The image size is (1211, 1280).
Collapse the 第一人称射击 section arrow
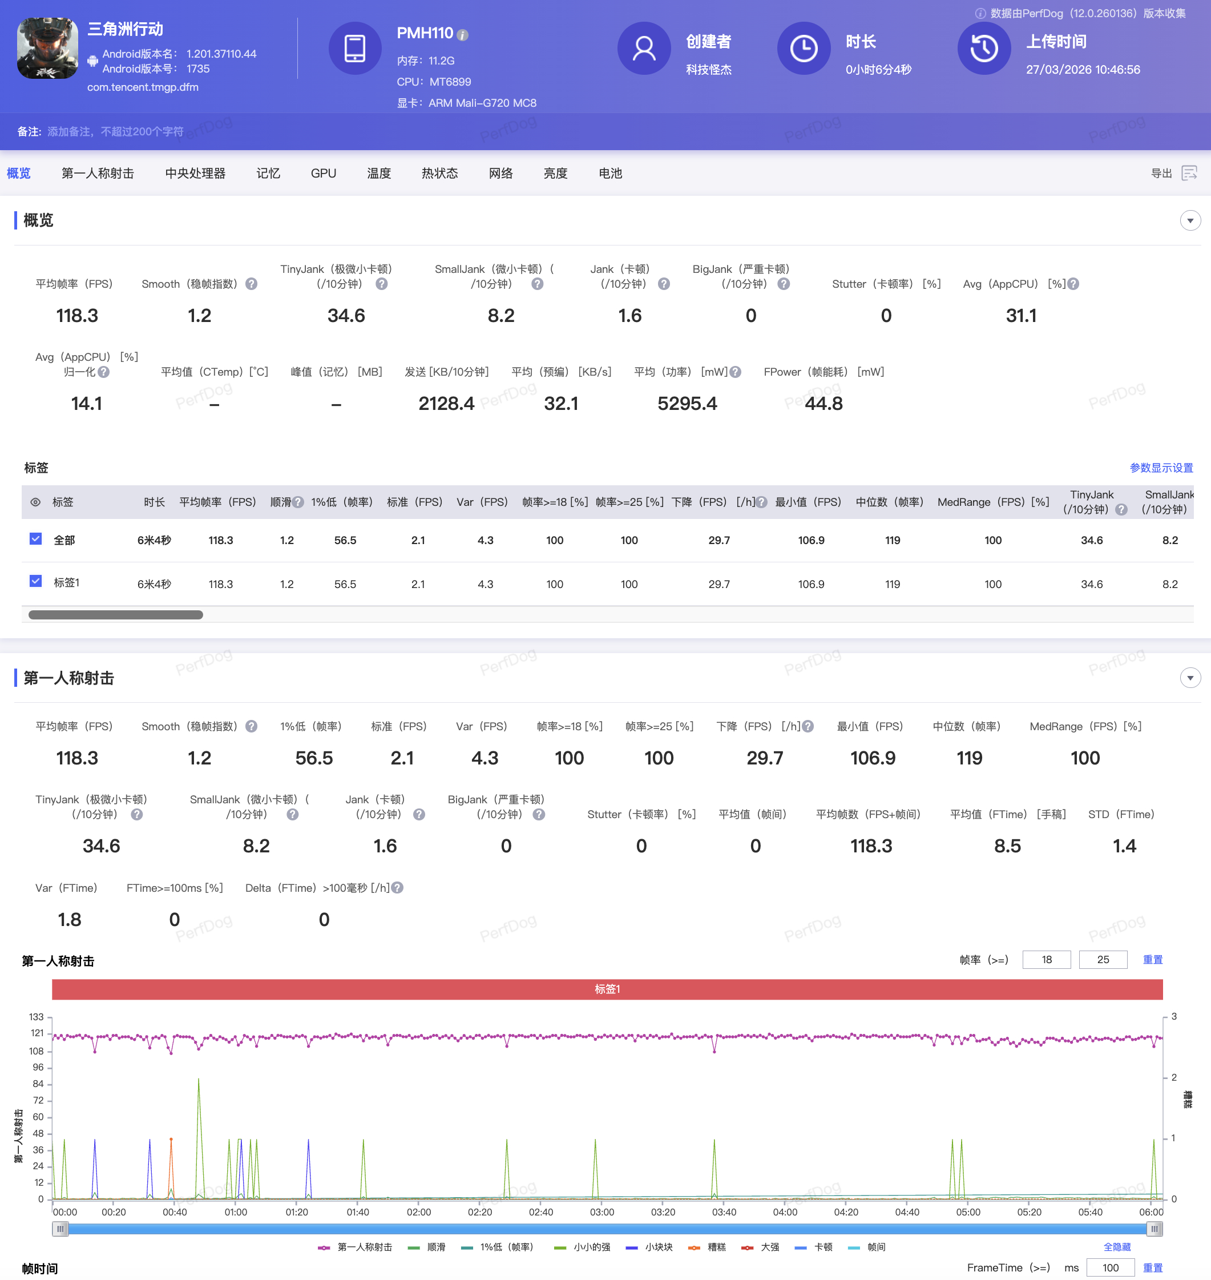(x=1190, y=678)
